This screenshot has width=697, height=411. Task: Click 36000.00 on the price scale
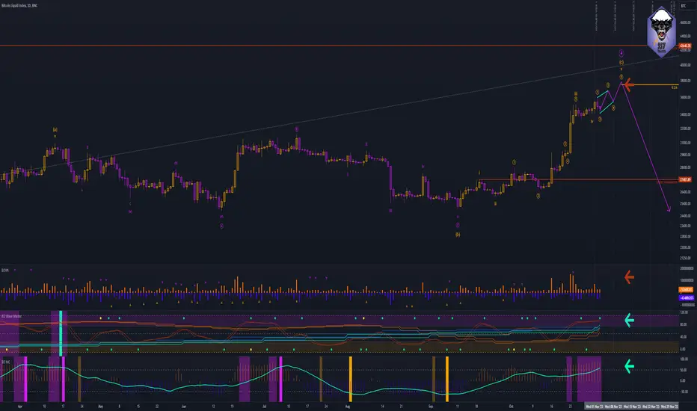click(x=685, y=97)
